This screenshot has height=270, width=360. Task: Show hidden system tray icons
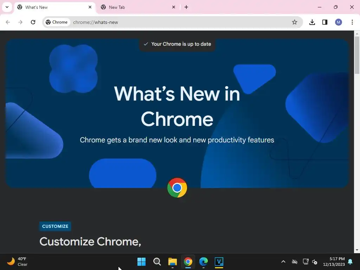pos(283,262)
